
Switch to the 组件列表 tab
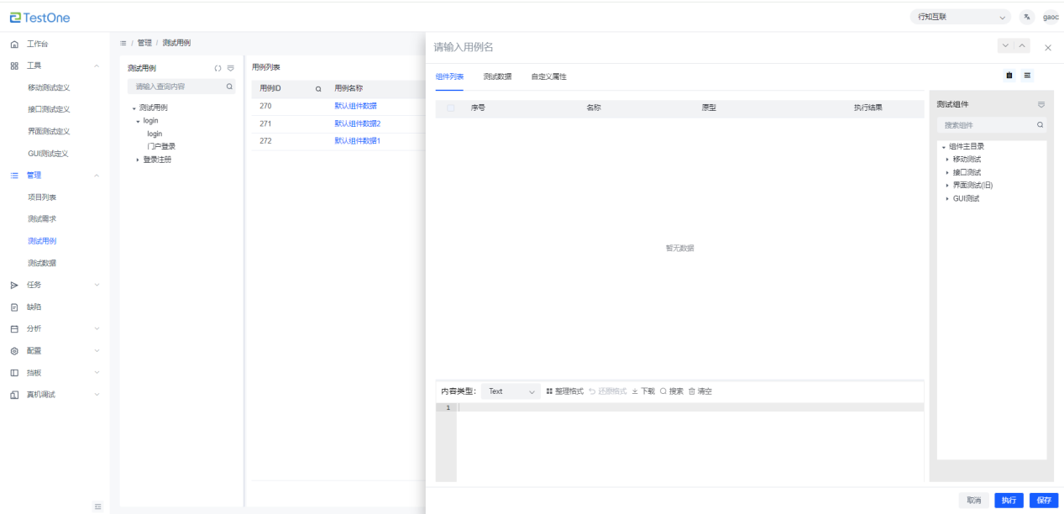[449, 76]
